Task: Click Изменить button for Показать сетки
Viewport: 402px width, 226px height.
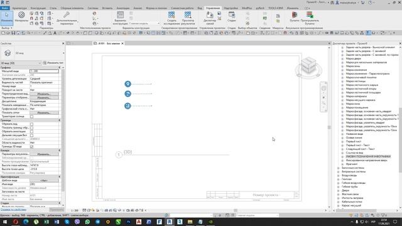Action: click(44, 113)
